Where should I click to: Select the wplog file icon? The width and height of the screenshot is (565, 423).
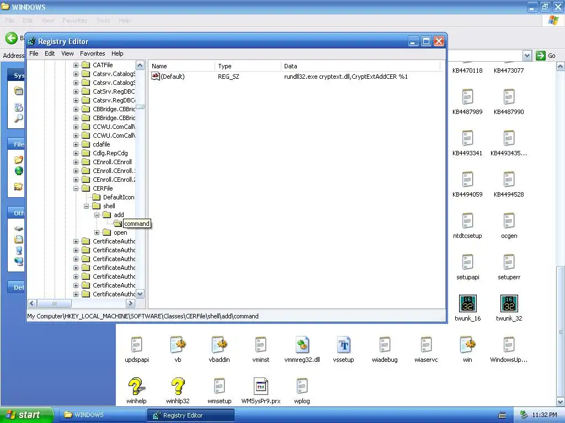302,386
